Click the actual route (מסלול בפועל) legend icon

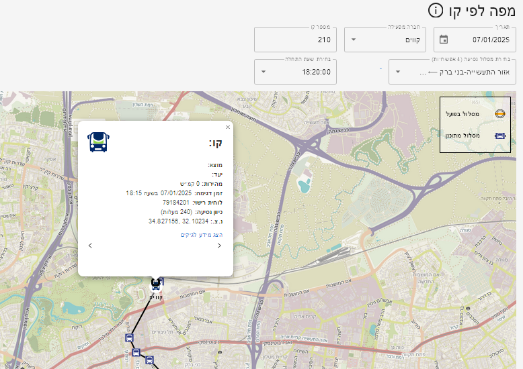[500, 114]
